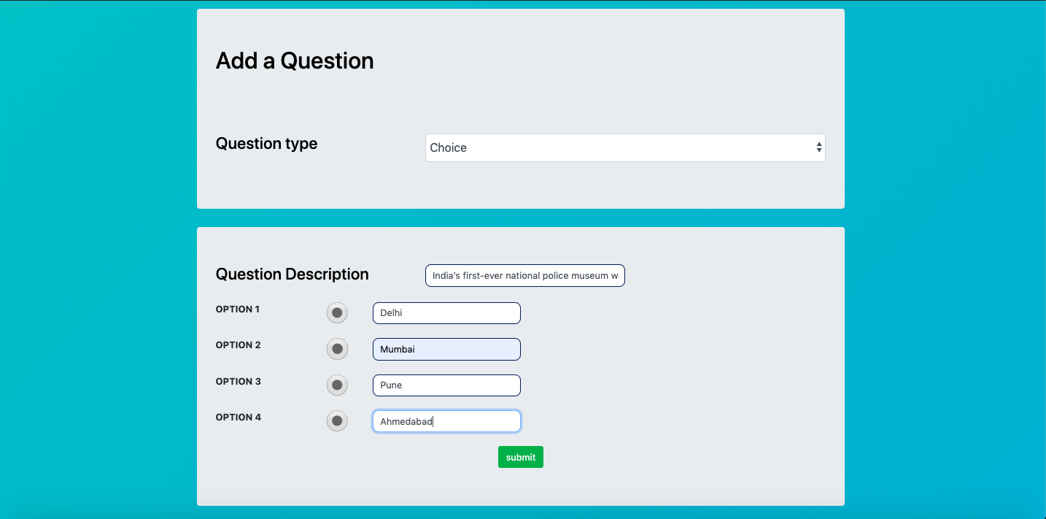The width and height of the screenshot is (1046, 519).
Task: Click the 'Add a Question' heading
Action: point(295,61)
